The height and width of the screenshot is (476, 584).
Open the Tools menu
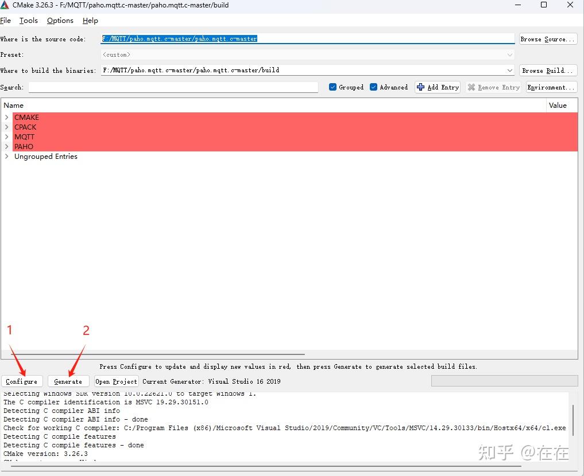29,21
